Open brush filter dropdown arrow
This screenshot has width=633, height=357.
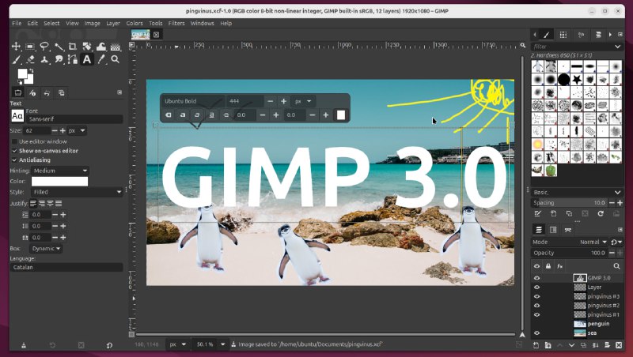[617, 47]
